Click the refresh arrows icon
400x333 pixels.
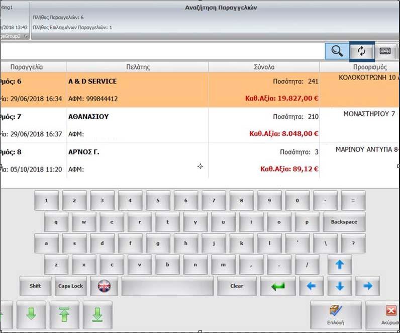(362, 51)
